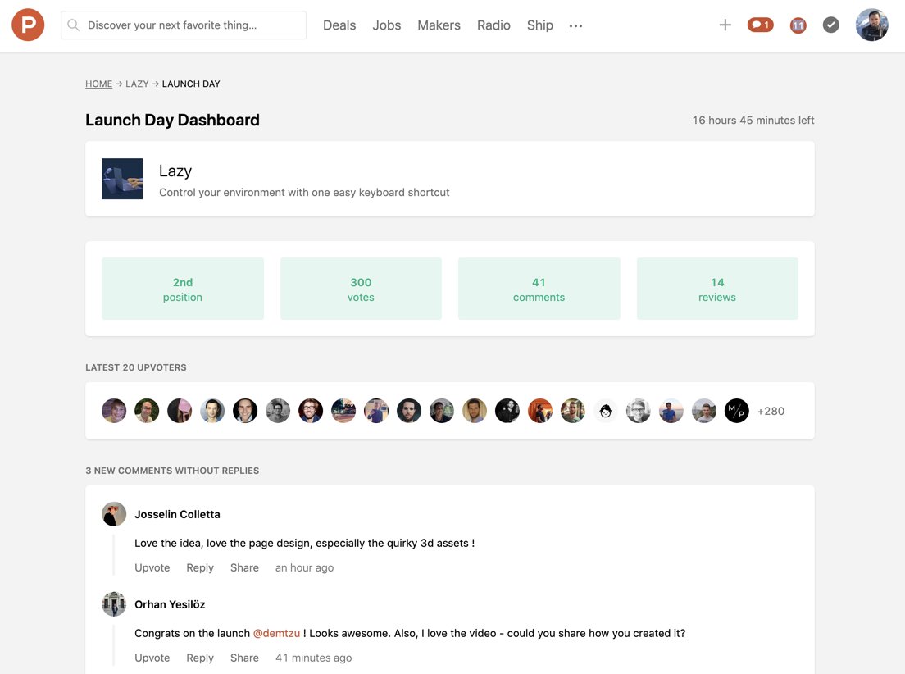The width and height of the screenshot is (905, 674).
Task: Share Orhan Yesilöz's comment
Action: point(244,658)
